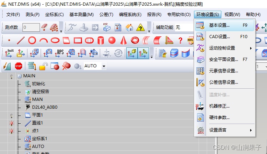Open the 报告(R) menu
267x154 pixels.
tap(154, 15)
